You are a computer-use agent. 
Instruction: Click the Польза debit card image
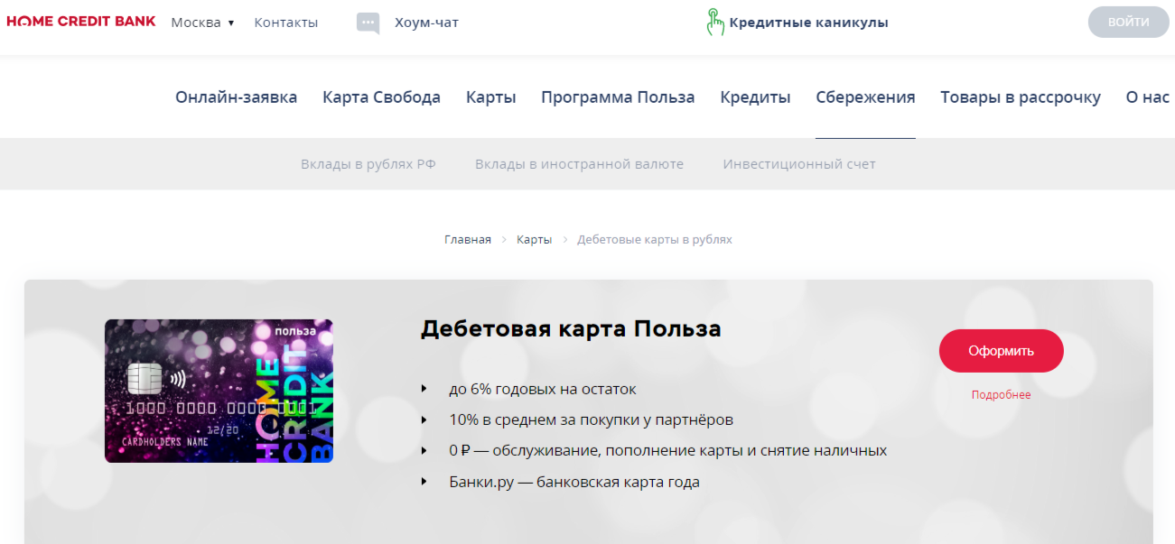219,391
